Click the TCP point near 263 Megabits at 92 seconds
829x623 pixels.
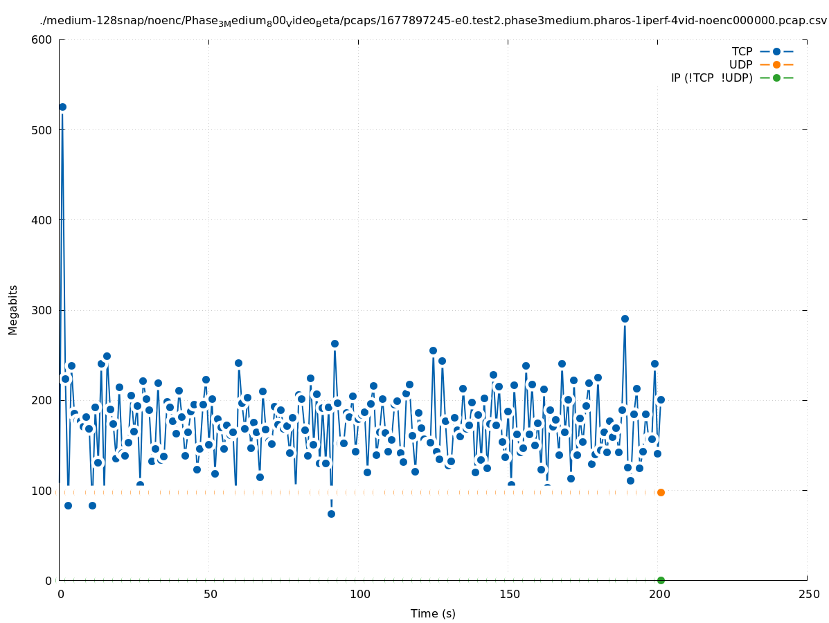point(335,343)
